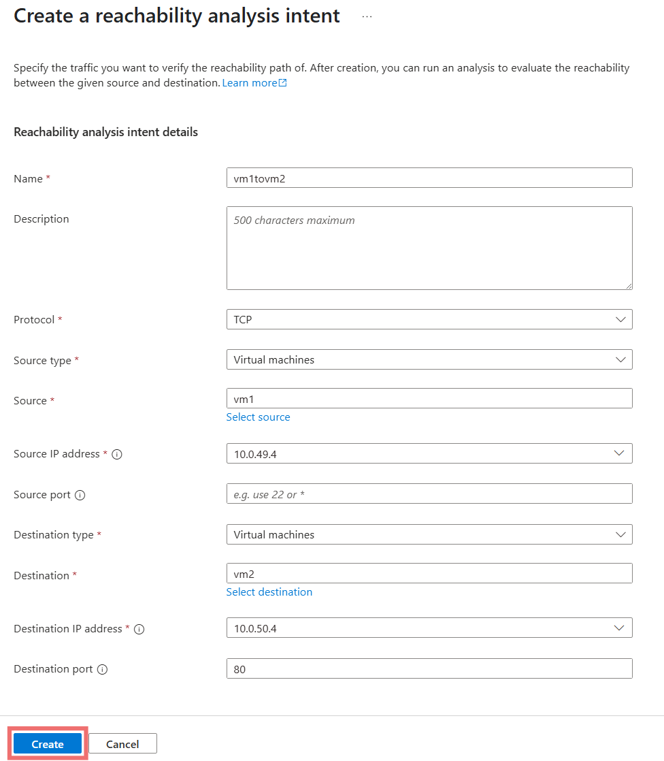Click the Source IP address info icon
Screen dimensions: 664x761
click(116, 454)
